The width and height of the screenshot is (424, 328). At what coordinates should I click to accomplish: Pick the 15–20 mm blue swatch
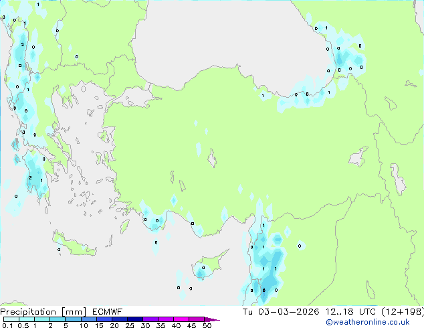(104, 319)
